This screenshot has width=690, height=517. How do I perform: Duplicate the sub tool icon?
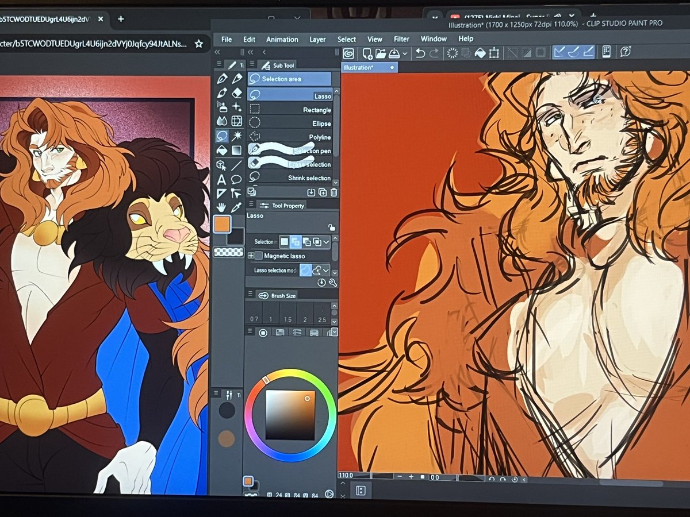pyautogui.click(x=323, y=192)
